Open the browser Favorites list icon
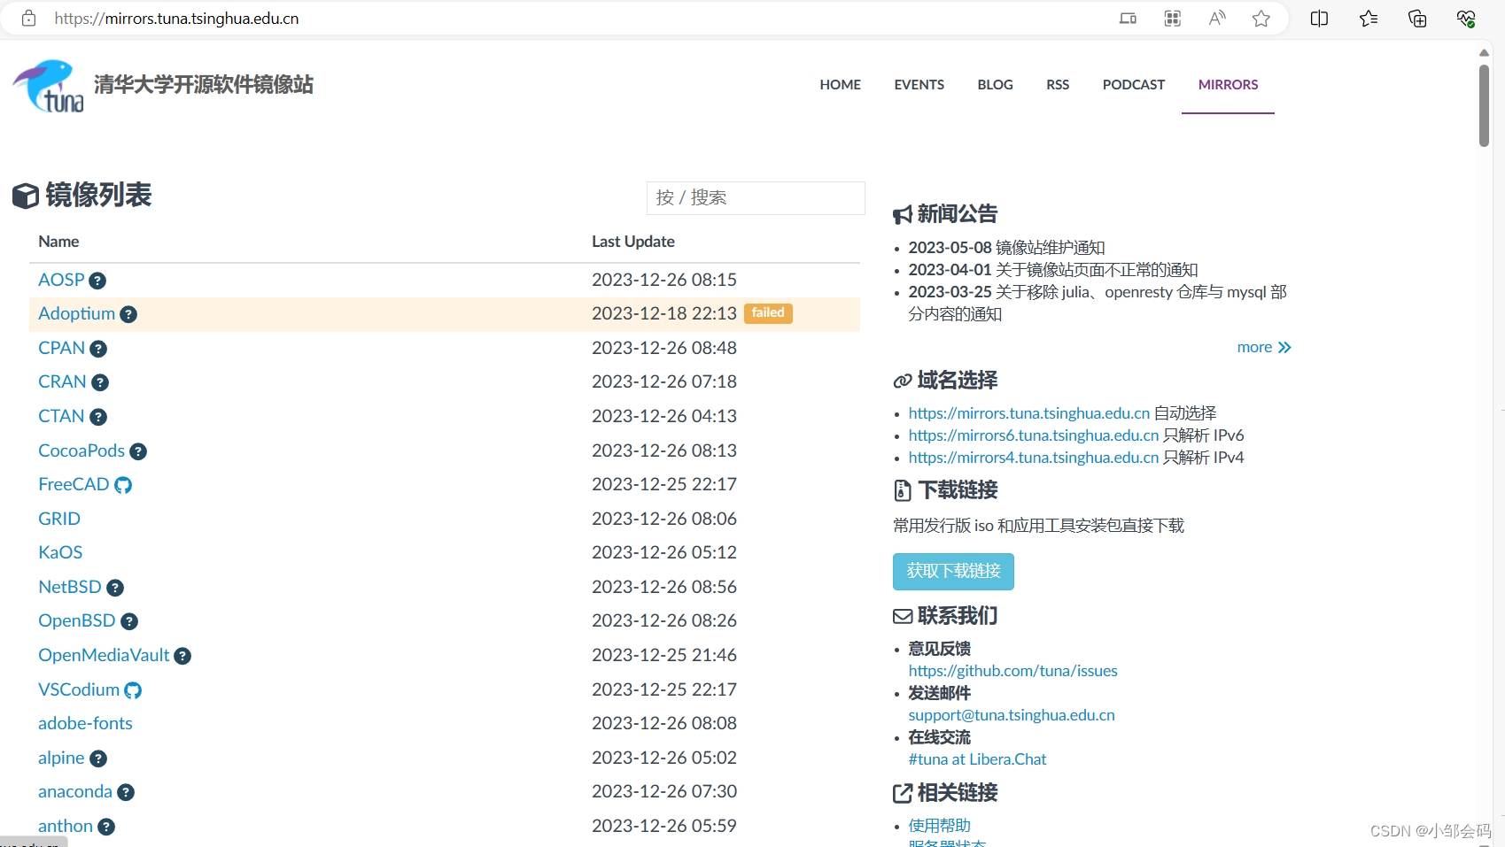The width and height of the screenshot is (1505, 847). (x=1369, y=19)
